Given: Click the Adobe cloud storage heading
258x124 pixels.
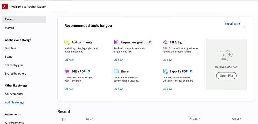Looking at the screenshot, I should click(18, 40).
